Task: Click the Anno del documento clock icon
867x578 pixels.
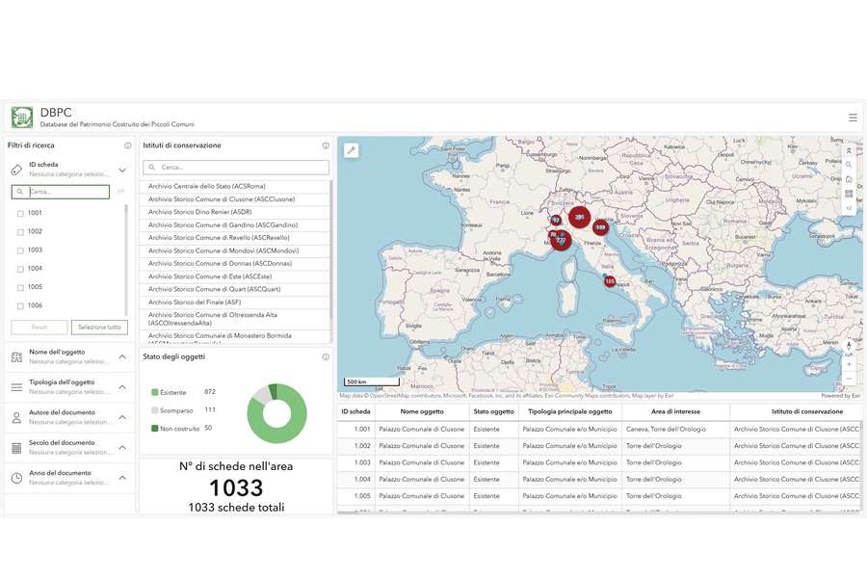Action: (16, 478)
